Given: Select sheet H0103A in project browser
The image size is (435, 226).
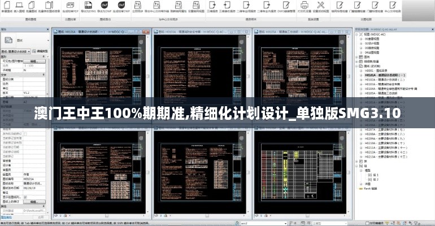Looking at the screenshot, I should click(x=382, y=84).
